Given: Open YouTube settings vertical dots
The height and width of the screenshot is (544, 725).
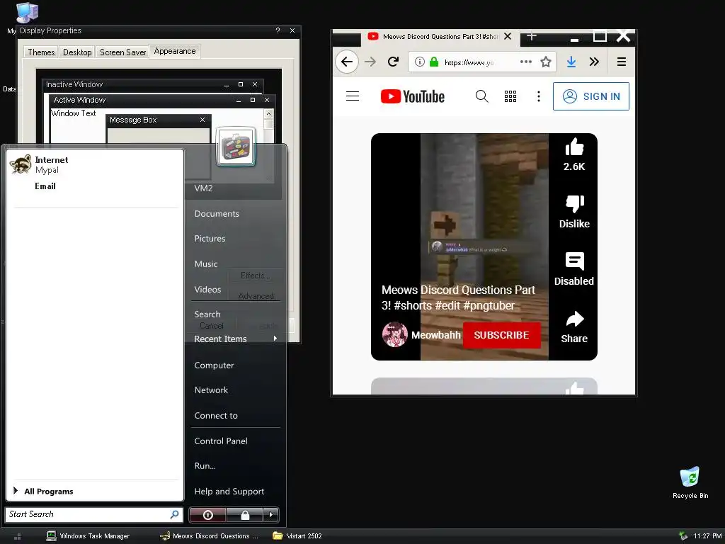Looking at the screenshot, I should [539, 96].
